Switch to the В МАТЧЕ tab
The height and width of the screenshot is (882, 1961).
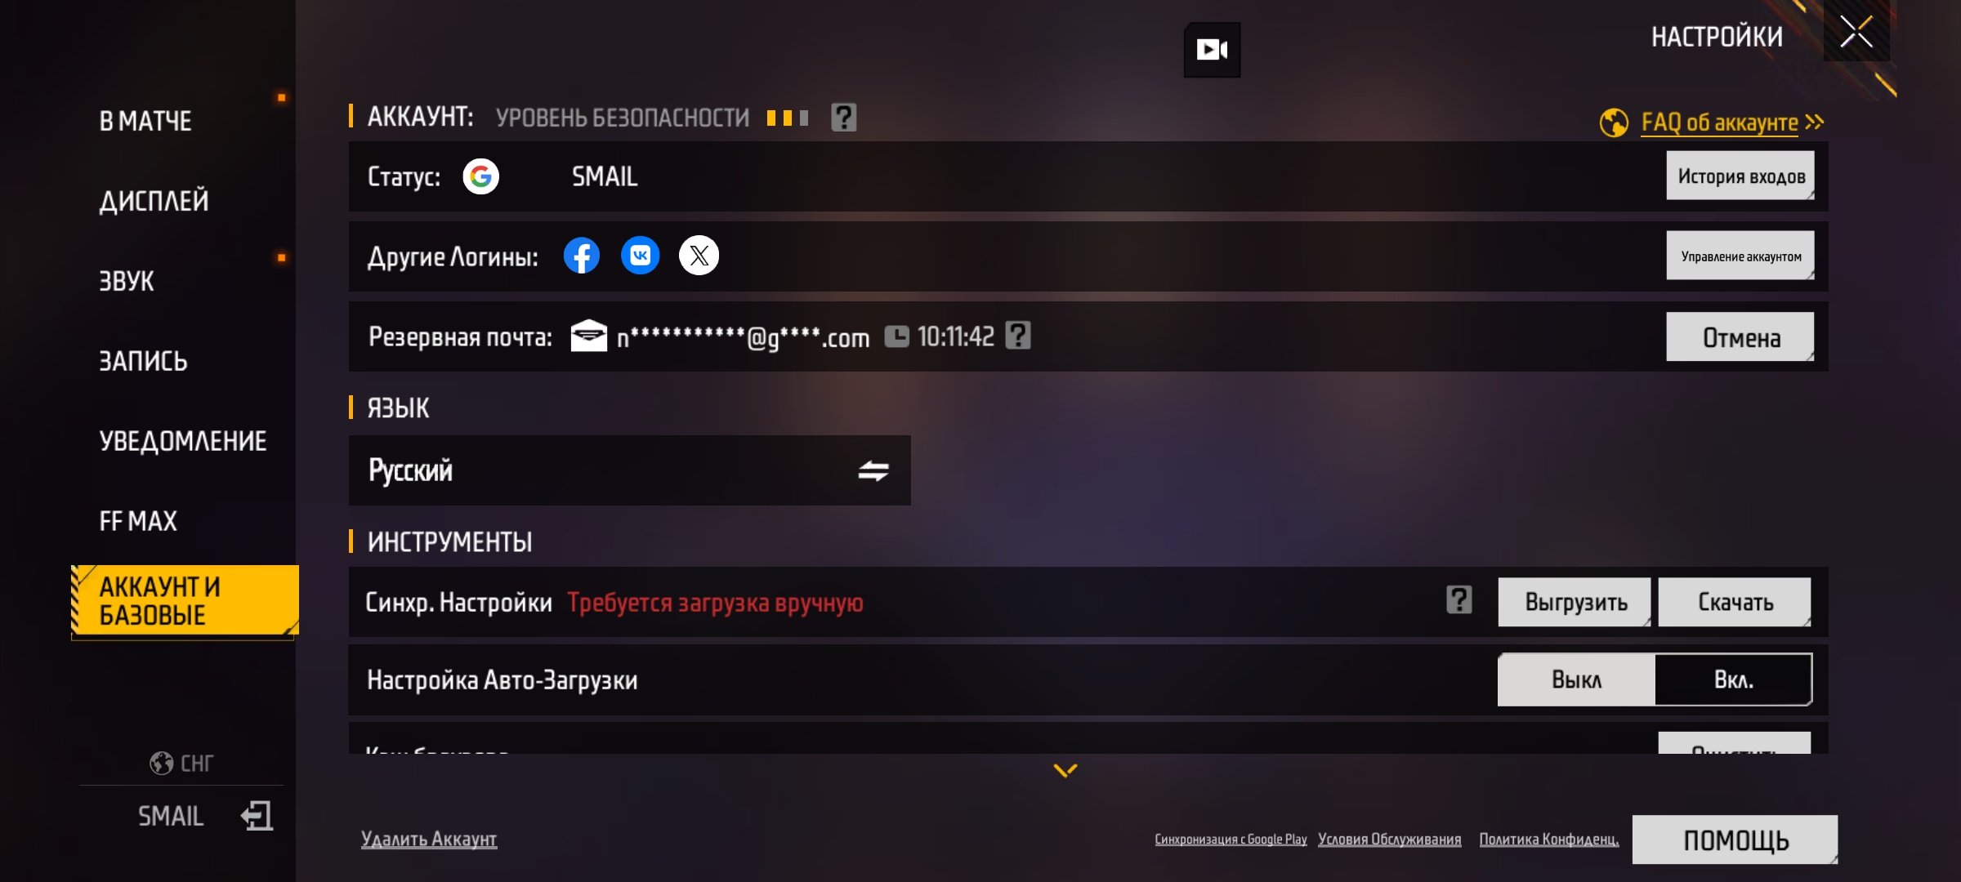click(x=145, y=121)
